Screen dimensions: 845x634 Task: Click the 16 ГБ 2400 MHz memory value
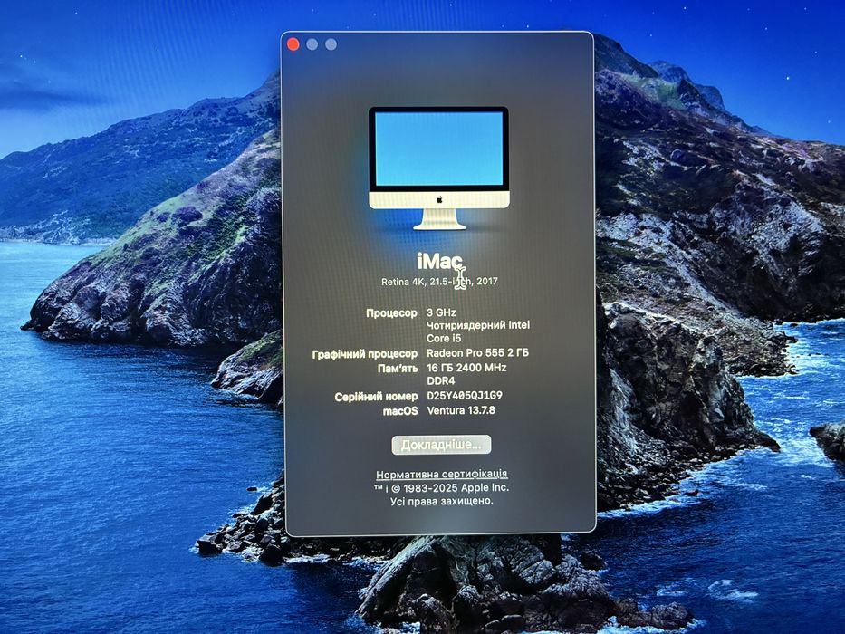[466, 368]
